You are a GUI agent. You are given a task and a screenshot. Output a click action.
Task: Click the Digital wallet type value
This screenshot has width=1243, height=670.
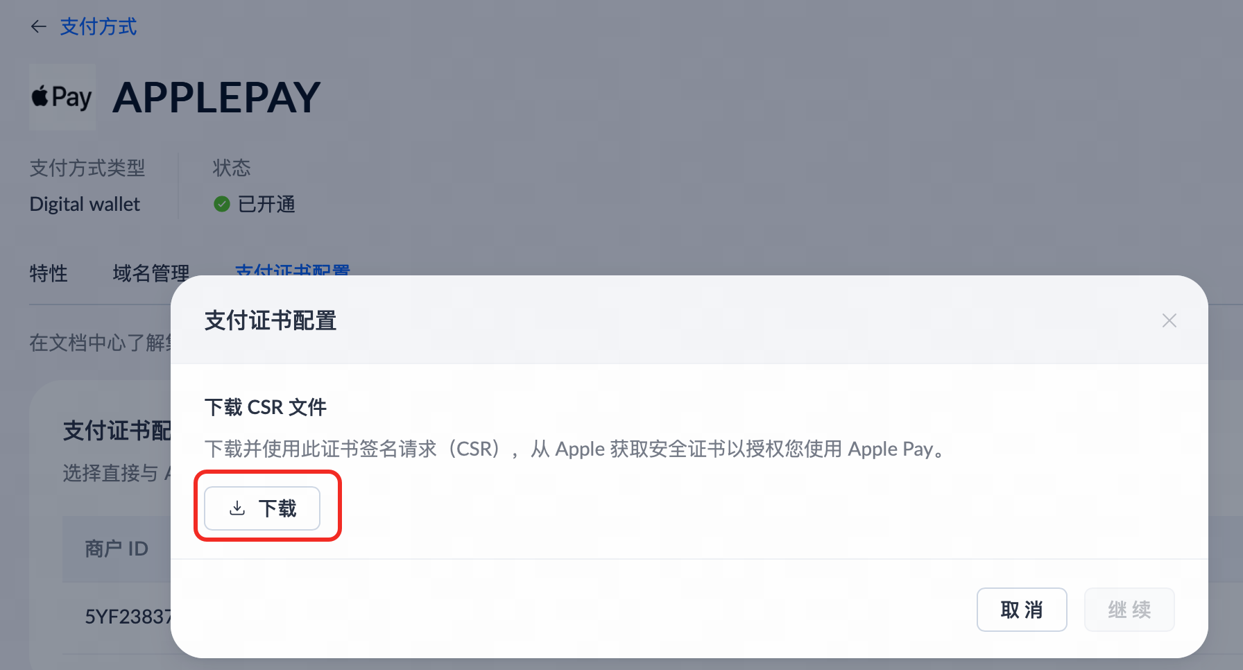pyautogui.click(x=85, y=204)
